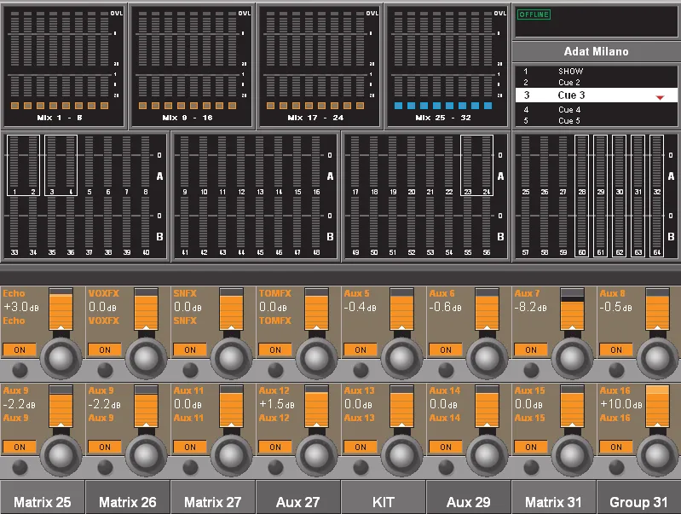Click the Echo send level bar
The image size is (681, 514).
61,309
